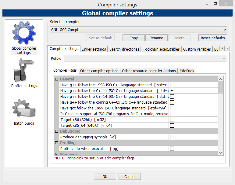This screenshot has width=235, height=185.
Task: Tick the coming C++0x standard checkbox
Action: [x=172, y=102]
